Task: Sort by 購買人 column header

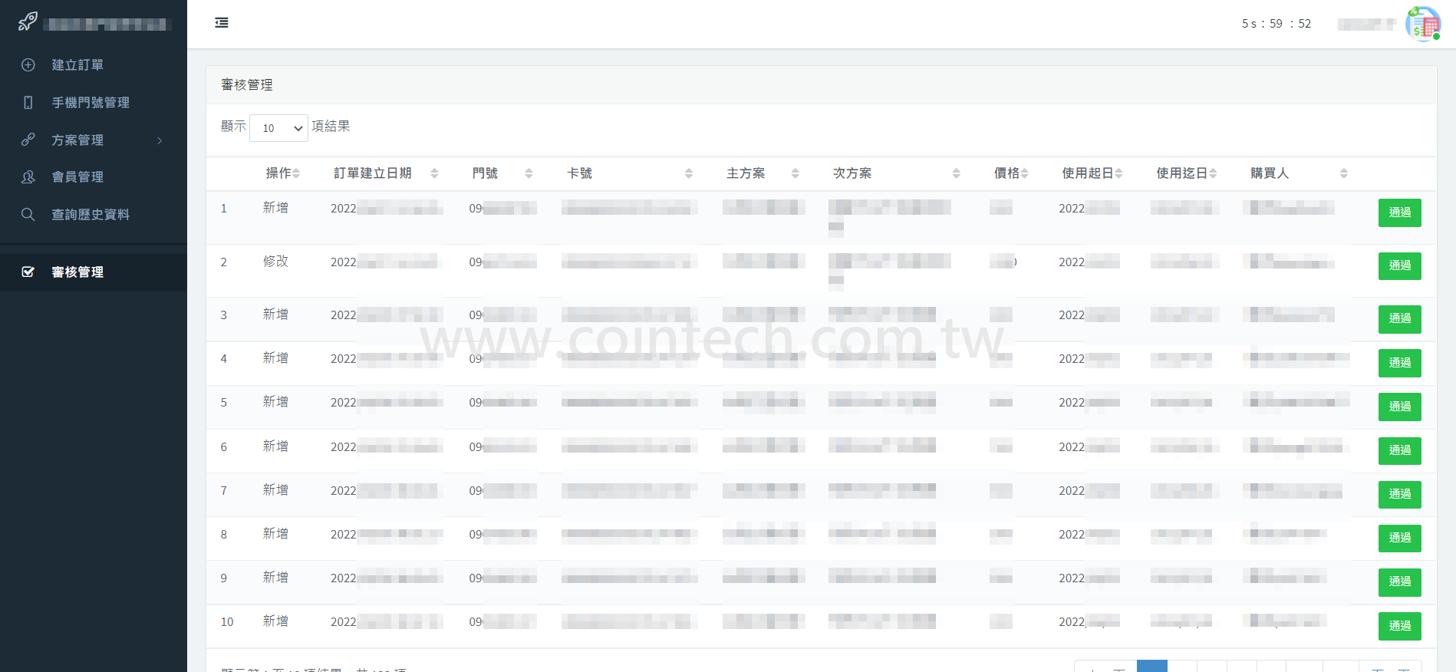Action: (x=1343, y=173)
